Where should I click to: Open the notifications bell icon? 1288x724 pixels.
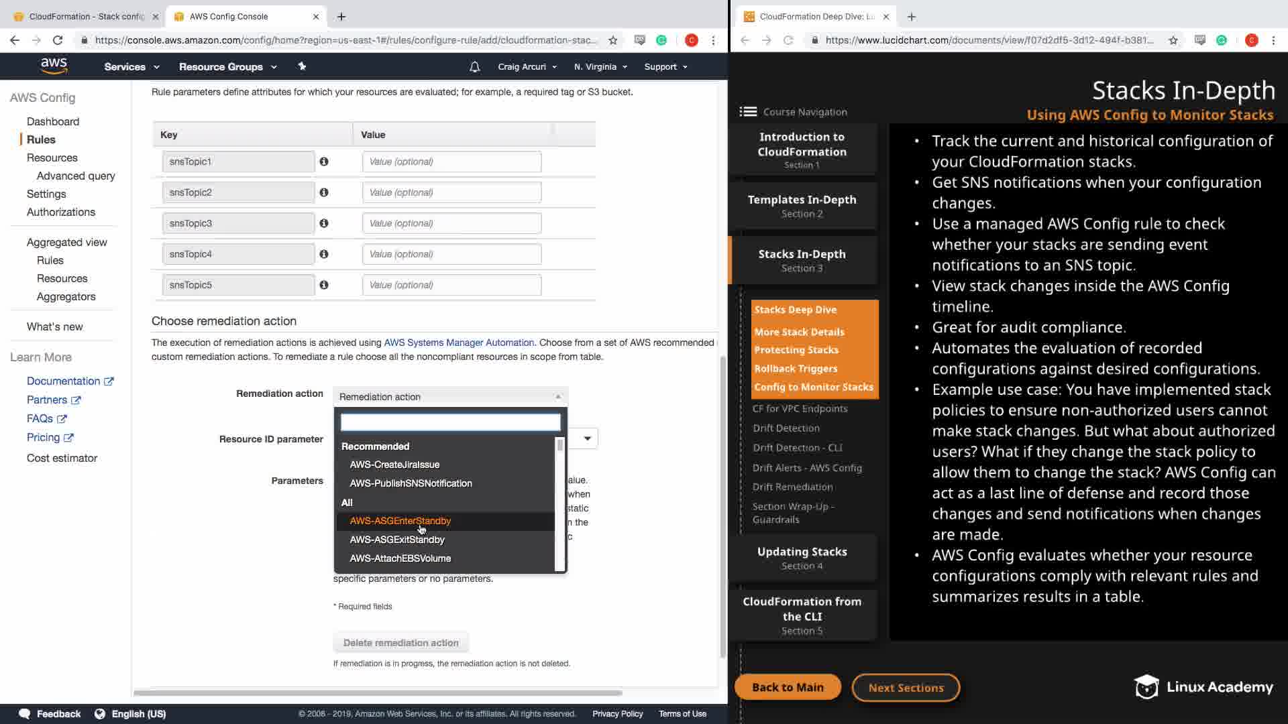[474, 66]
